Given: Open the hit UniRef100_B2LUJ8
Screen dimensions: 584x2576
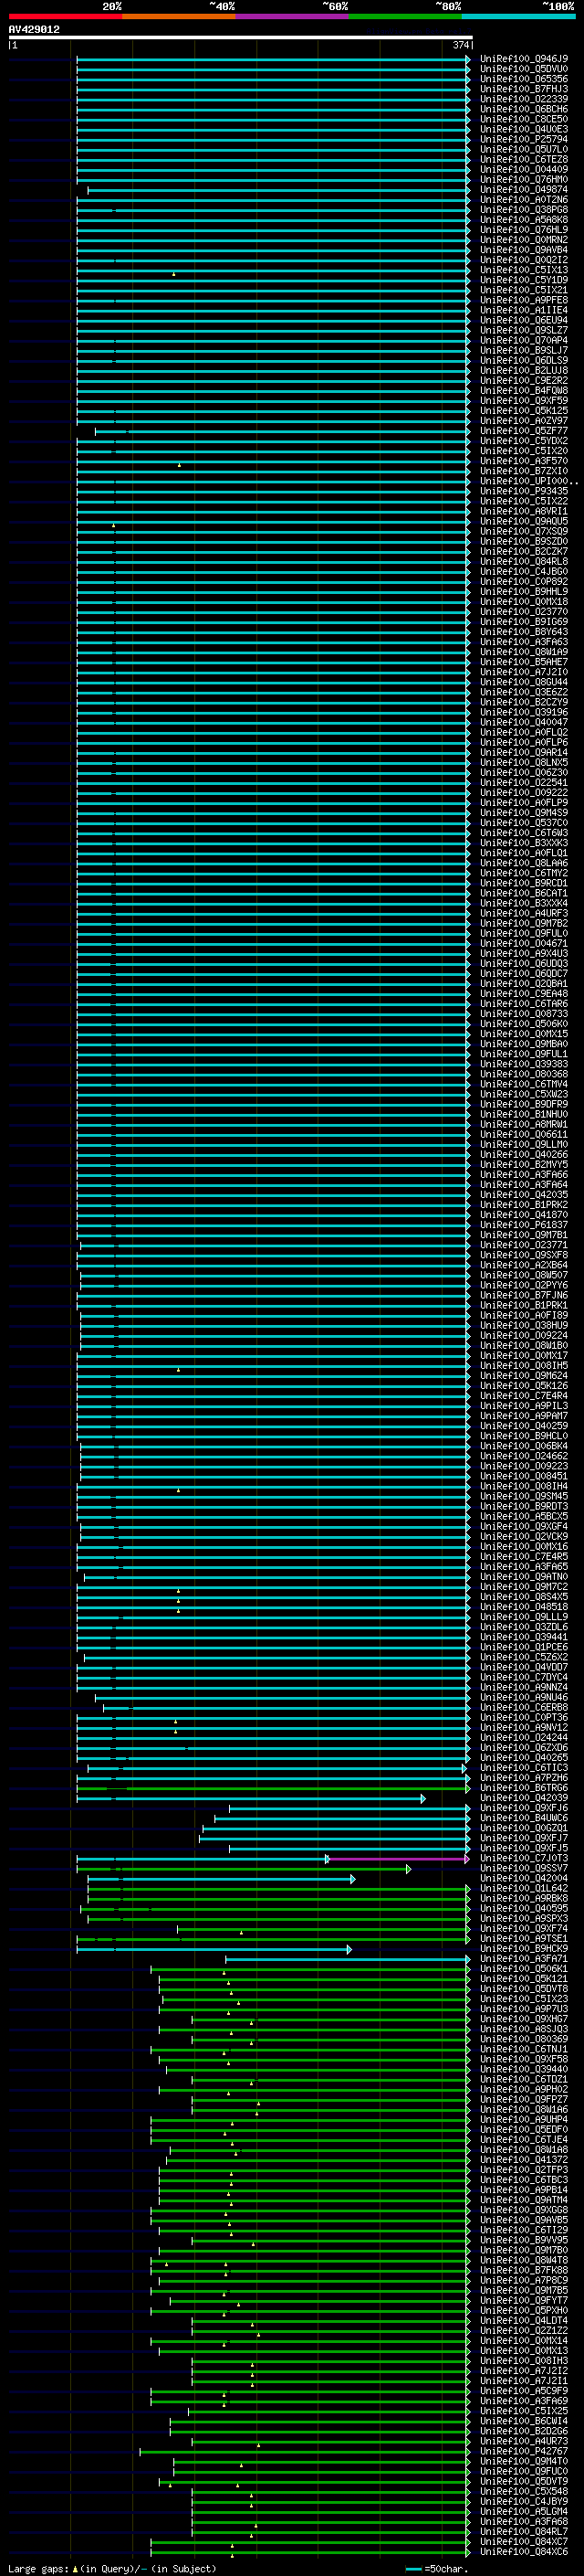Looking at the screenshot, I should pos(523,370).
